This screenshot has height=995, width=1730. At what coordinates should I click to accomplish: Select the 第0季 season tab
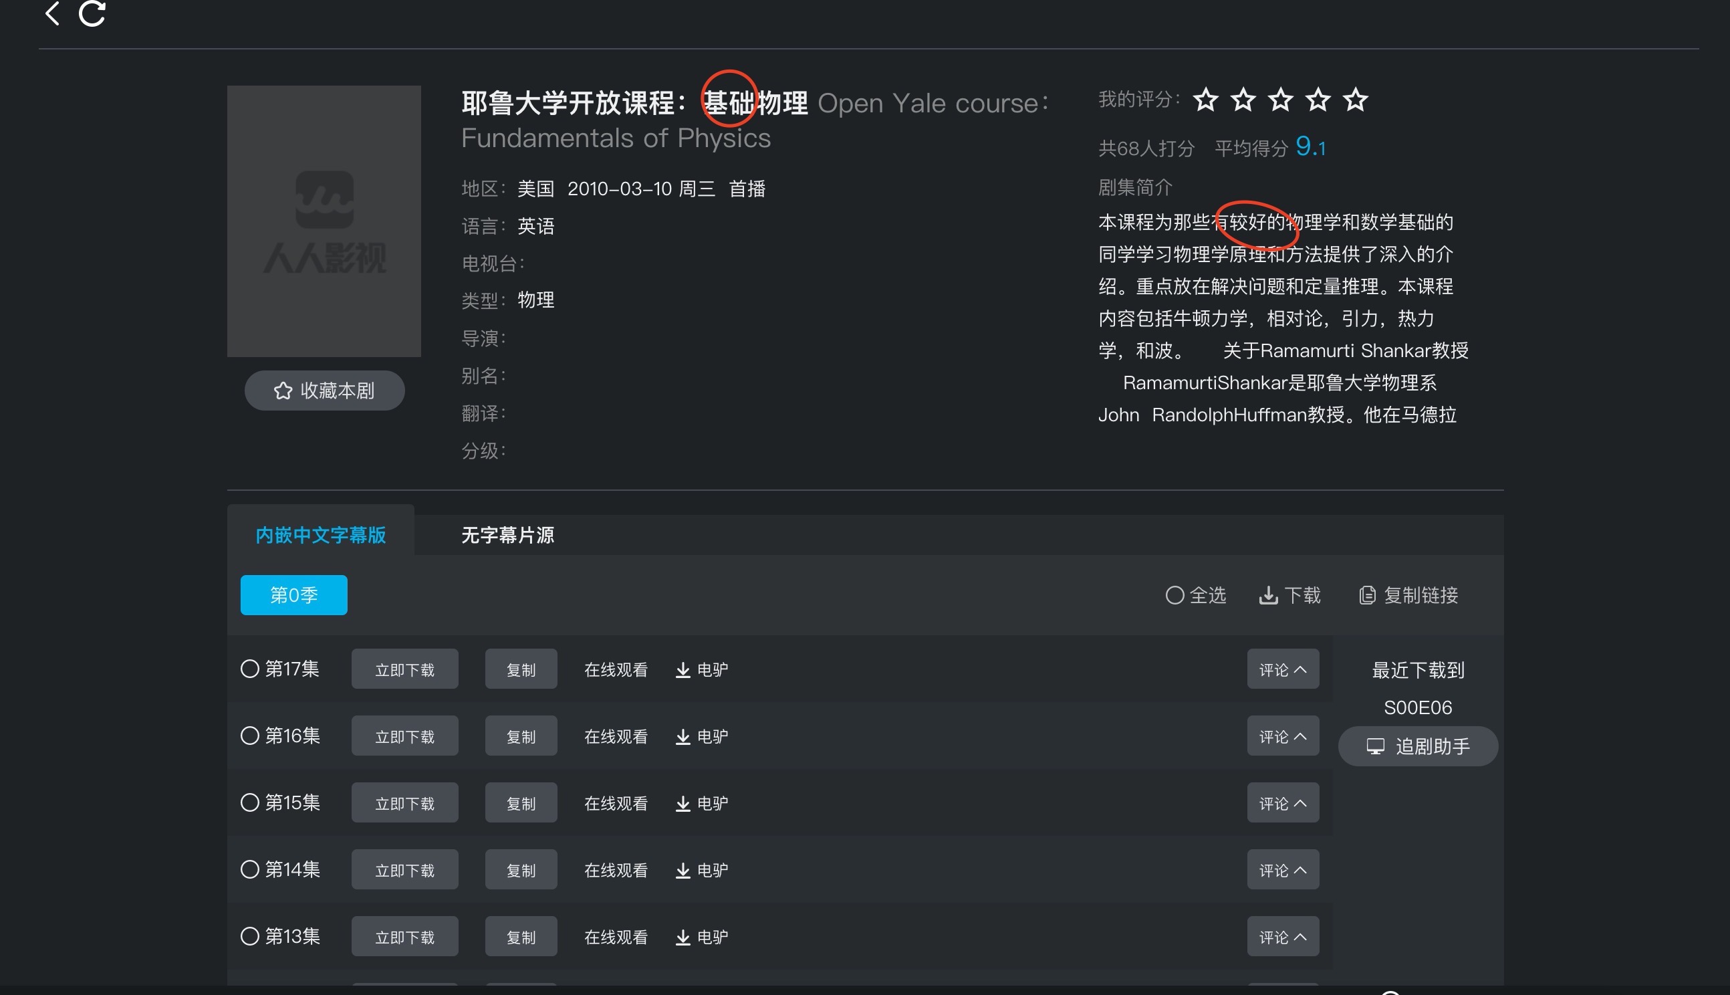pyautogui.click(x=293, y=595)
